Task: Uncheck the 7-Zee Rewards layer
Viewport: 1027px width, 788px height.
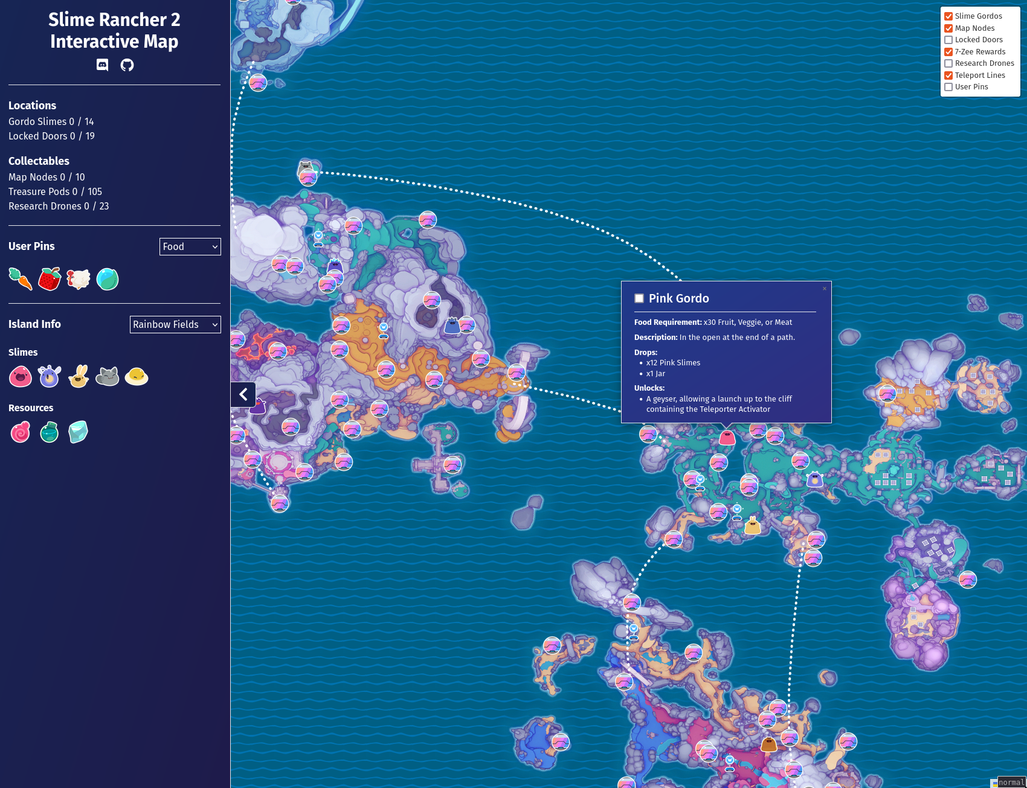Action: point(948,52)
